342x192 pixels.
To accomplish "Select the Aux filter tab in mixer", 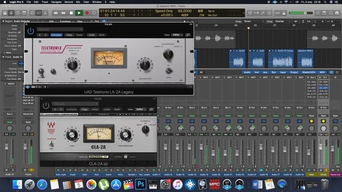I will (265, 72).
